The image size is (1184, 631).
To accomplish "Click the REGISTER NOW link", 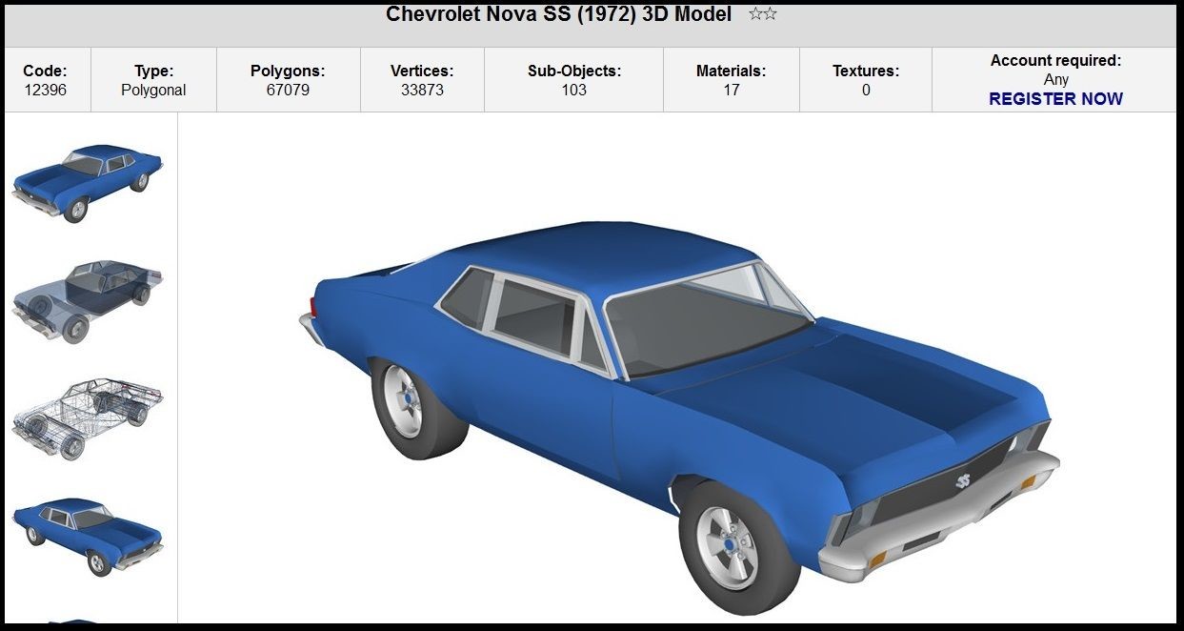I will tap(1055, 99).
